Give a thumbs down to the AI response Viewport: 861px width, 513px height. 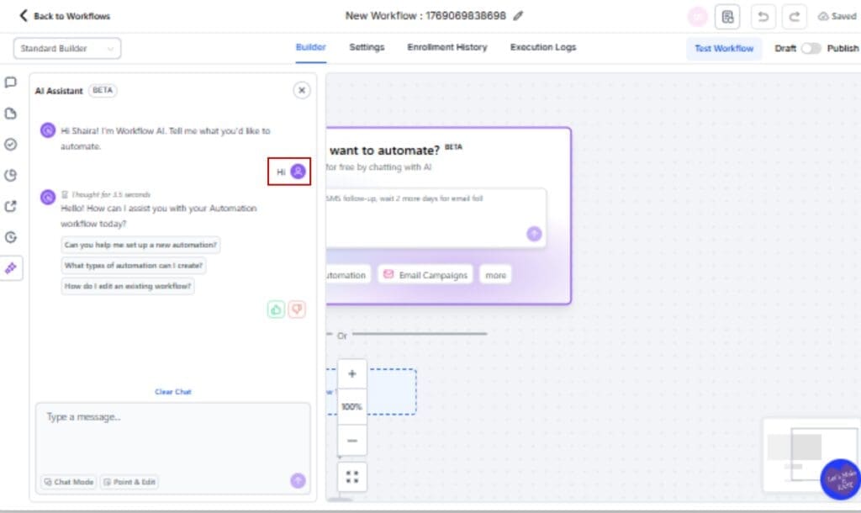[297, 309]
